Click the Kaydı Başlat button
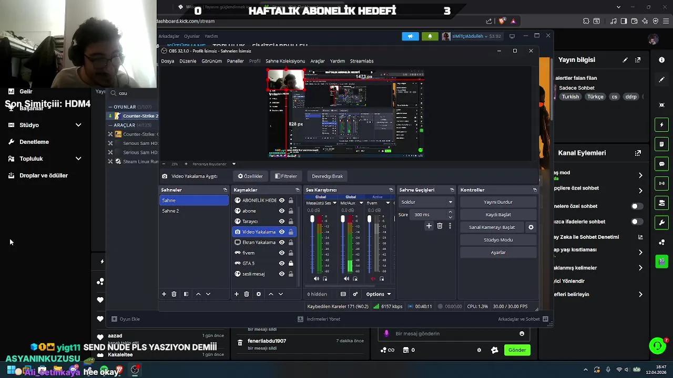Screen dimensions: 673x378 498,215
